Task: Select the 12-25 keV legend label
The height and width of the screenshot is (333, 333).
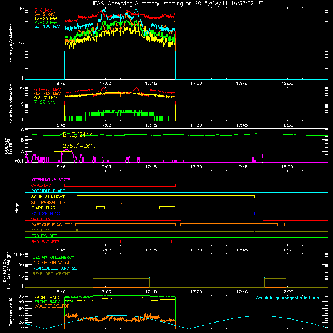Action: pos(46,18)
